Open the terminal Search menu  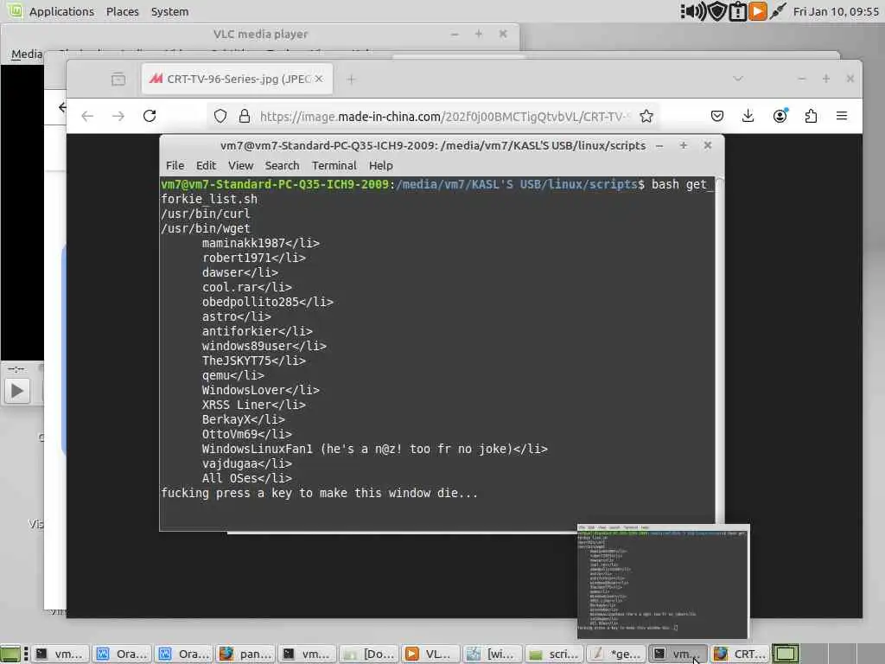[x=283, y=165]
